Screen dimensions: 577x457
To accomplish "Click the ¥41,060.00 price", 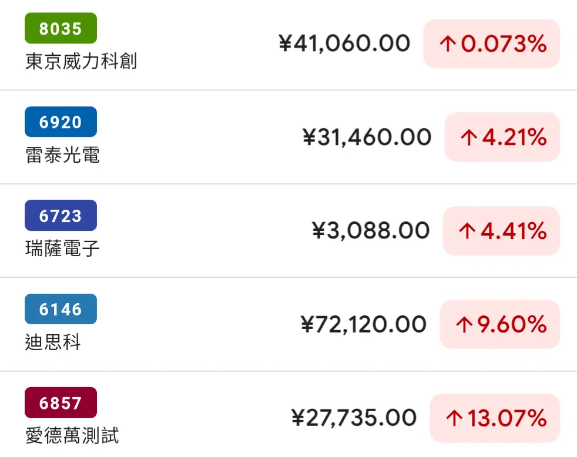I will pos(344,43).
